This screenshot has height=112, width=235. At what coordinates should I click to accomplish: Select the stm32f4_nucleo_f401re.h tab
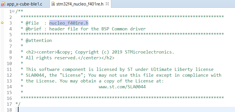pos(80,4)
